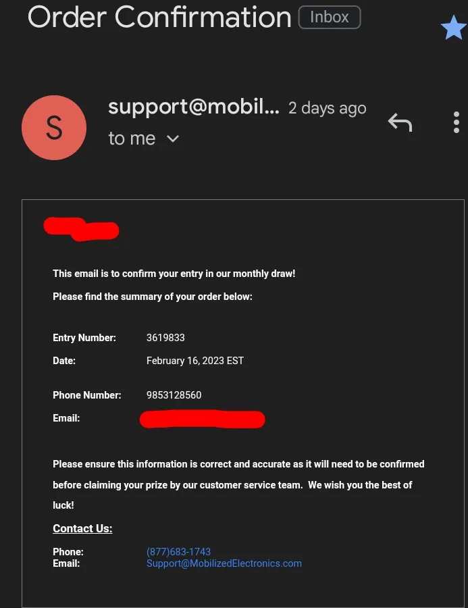Screen dimensions: 468x608
Task: Click the 'Please find the summary' line
Action: point(153,297)
